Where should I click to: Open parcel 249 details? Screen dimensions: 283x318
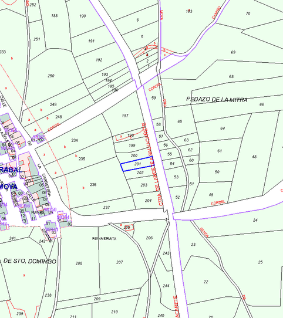pyautogui.click(x=53, y=104)
